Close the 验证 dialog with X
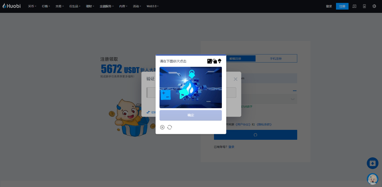Image resolution: width=382 pixels, height=187 pixels. point(235,79)
